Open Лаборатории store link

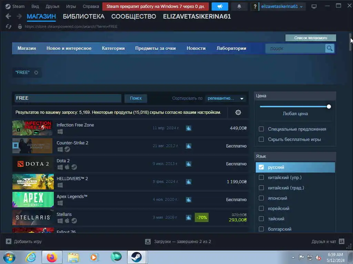(231, 48)
